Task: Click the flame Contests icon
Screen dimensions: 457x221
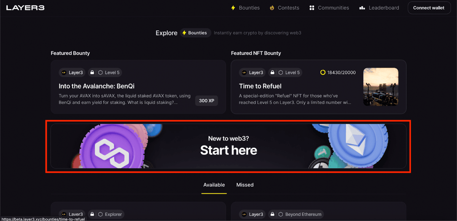Action: coord(272,8)
